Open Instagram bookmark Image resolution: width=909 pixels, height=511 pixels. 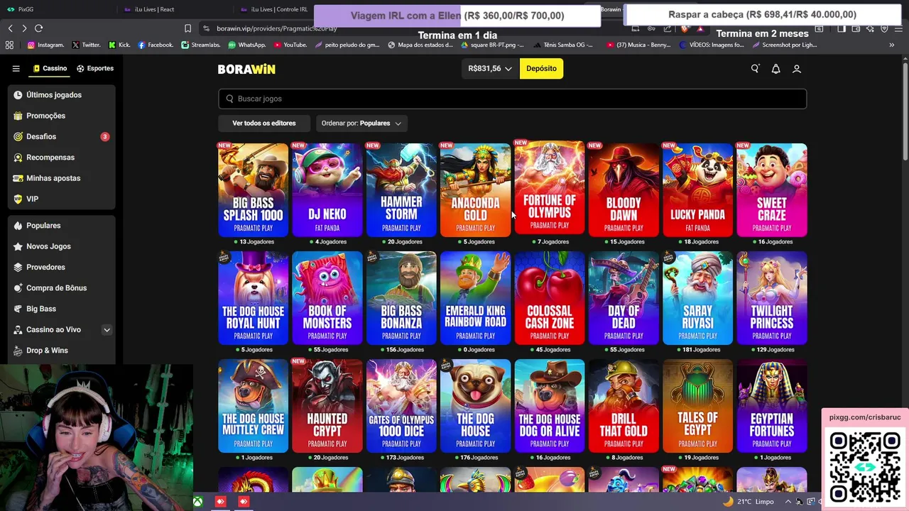[x=45, y=45]
